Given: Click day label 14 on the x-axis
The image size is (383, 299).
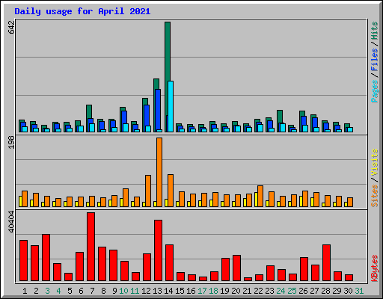Looking at the screenshot, I should click(x=168, y=291).
